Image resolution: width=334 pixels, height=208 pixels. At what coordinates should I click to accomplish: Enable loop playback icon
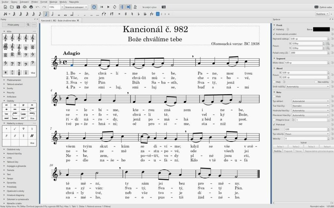(x=114, y=6)
